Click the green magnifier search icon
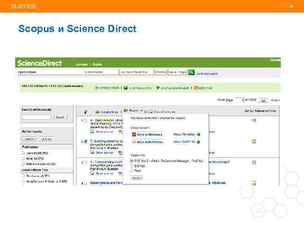Screen dimensions: 304x228 coord(191,73)
